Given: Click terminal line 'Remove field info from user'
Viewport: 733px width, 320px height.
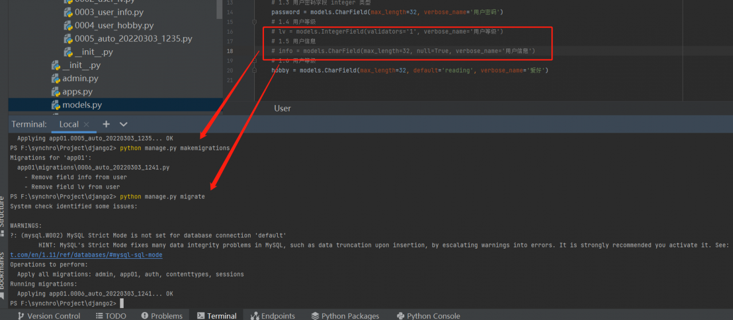Looking at the screenshot, I should [x=76, y=177].
